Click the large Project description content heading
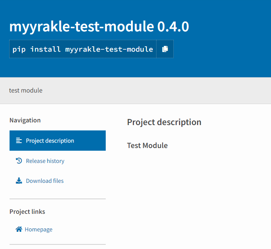271x249 pixels. [x=164, y=122]
